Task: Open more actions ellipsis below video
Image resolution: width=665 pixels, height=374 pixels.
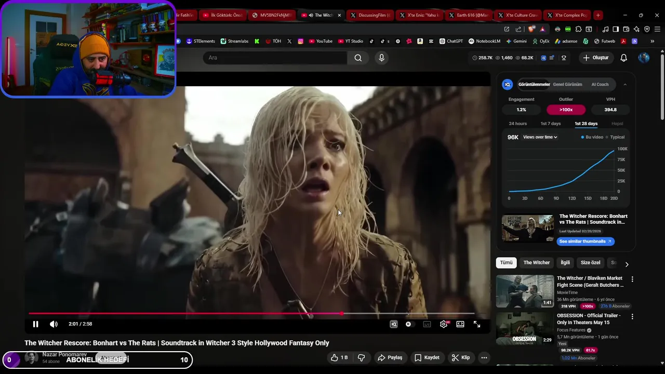Action: (484, 357)
